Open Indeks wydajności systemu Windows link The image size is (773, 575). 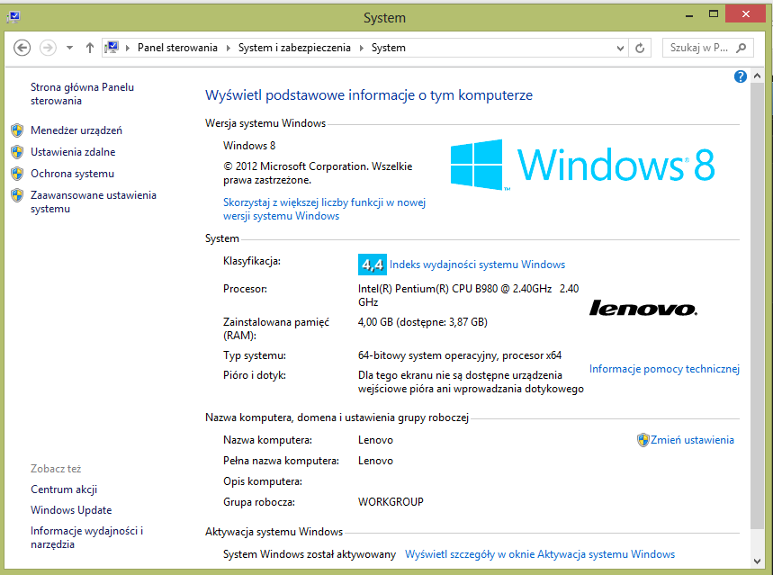(x=477, y=265)
